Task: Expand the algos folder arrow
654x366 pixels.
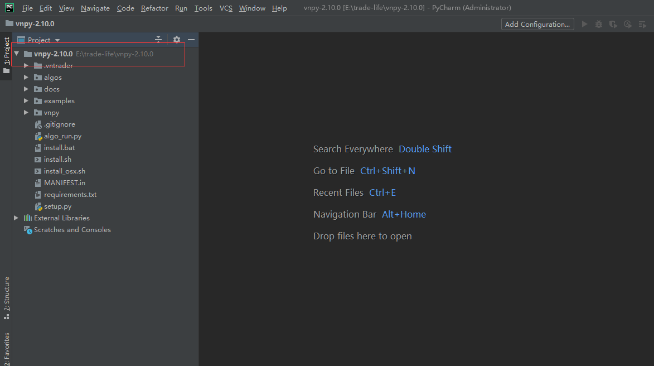Action: (x=26, y=77)
